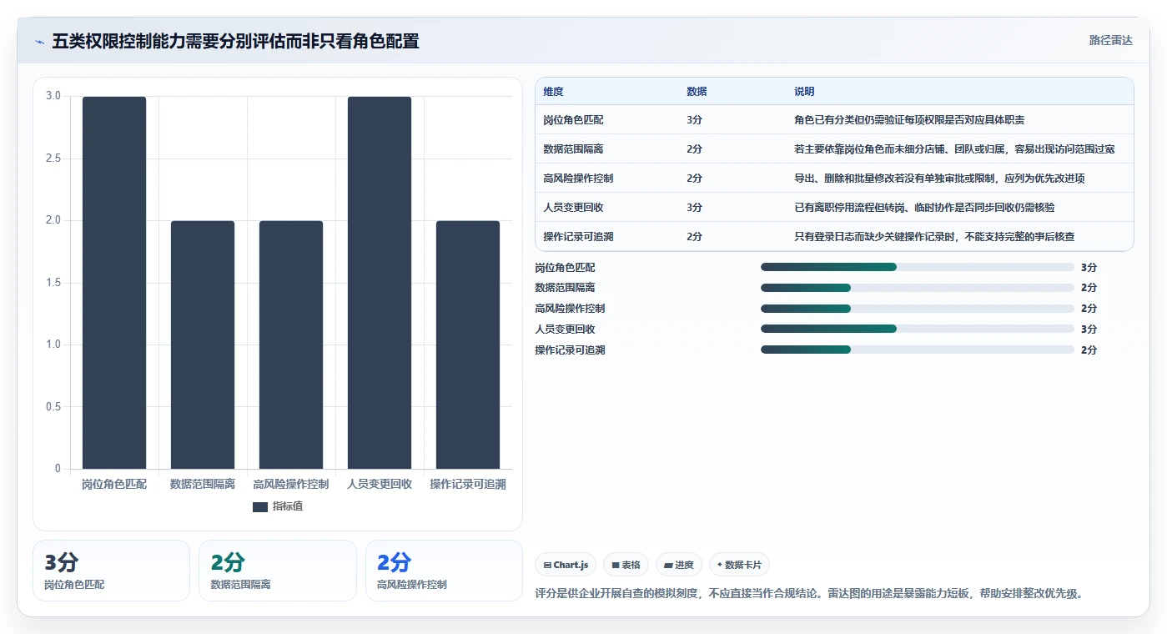The width and height of the screenshot is (1167, 634).
Task: Click the 人员变更回收 progress bar
Action: pyautogui.click(x=918, y=330)
